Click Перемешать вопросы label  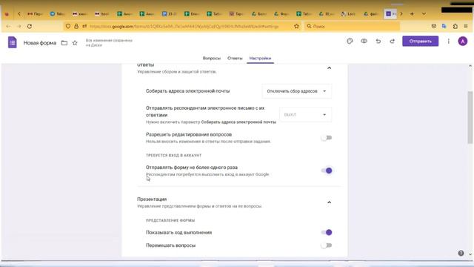coord(170,245)
